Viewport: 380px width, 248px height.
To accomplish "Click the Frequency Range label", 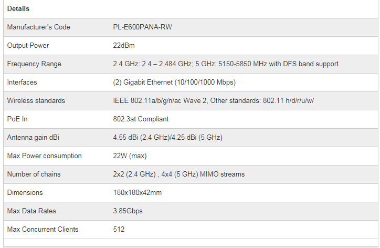I will pos(34,64).
